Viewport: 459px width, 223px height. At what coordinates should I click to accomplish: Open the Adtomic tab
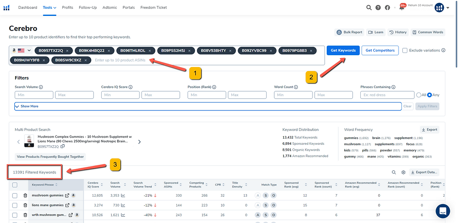pos(110,8)
